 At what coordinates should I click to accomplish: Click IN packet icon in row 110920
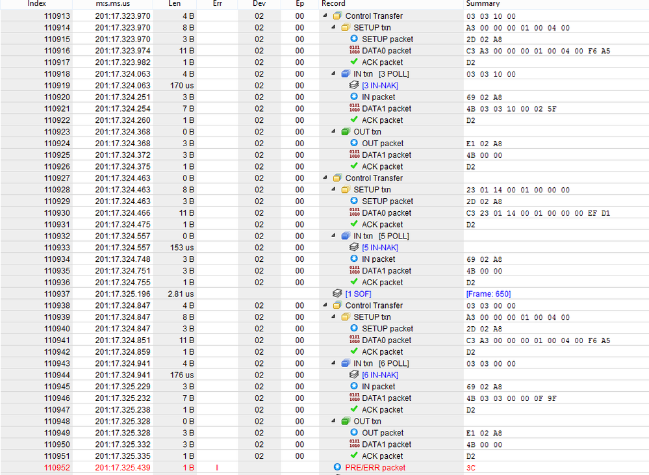354,96
